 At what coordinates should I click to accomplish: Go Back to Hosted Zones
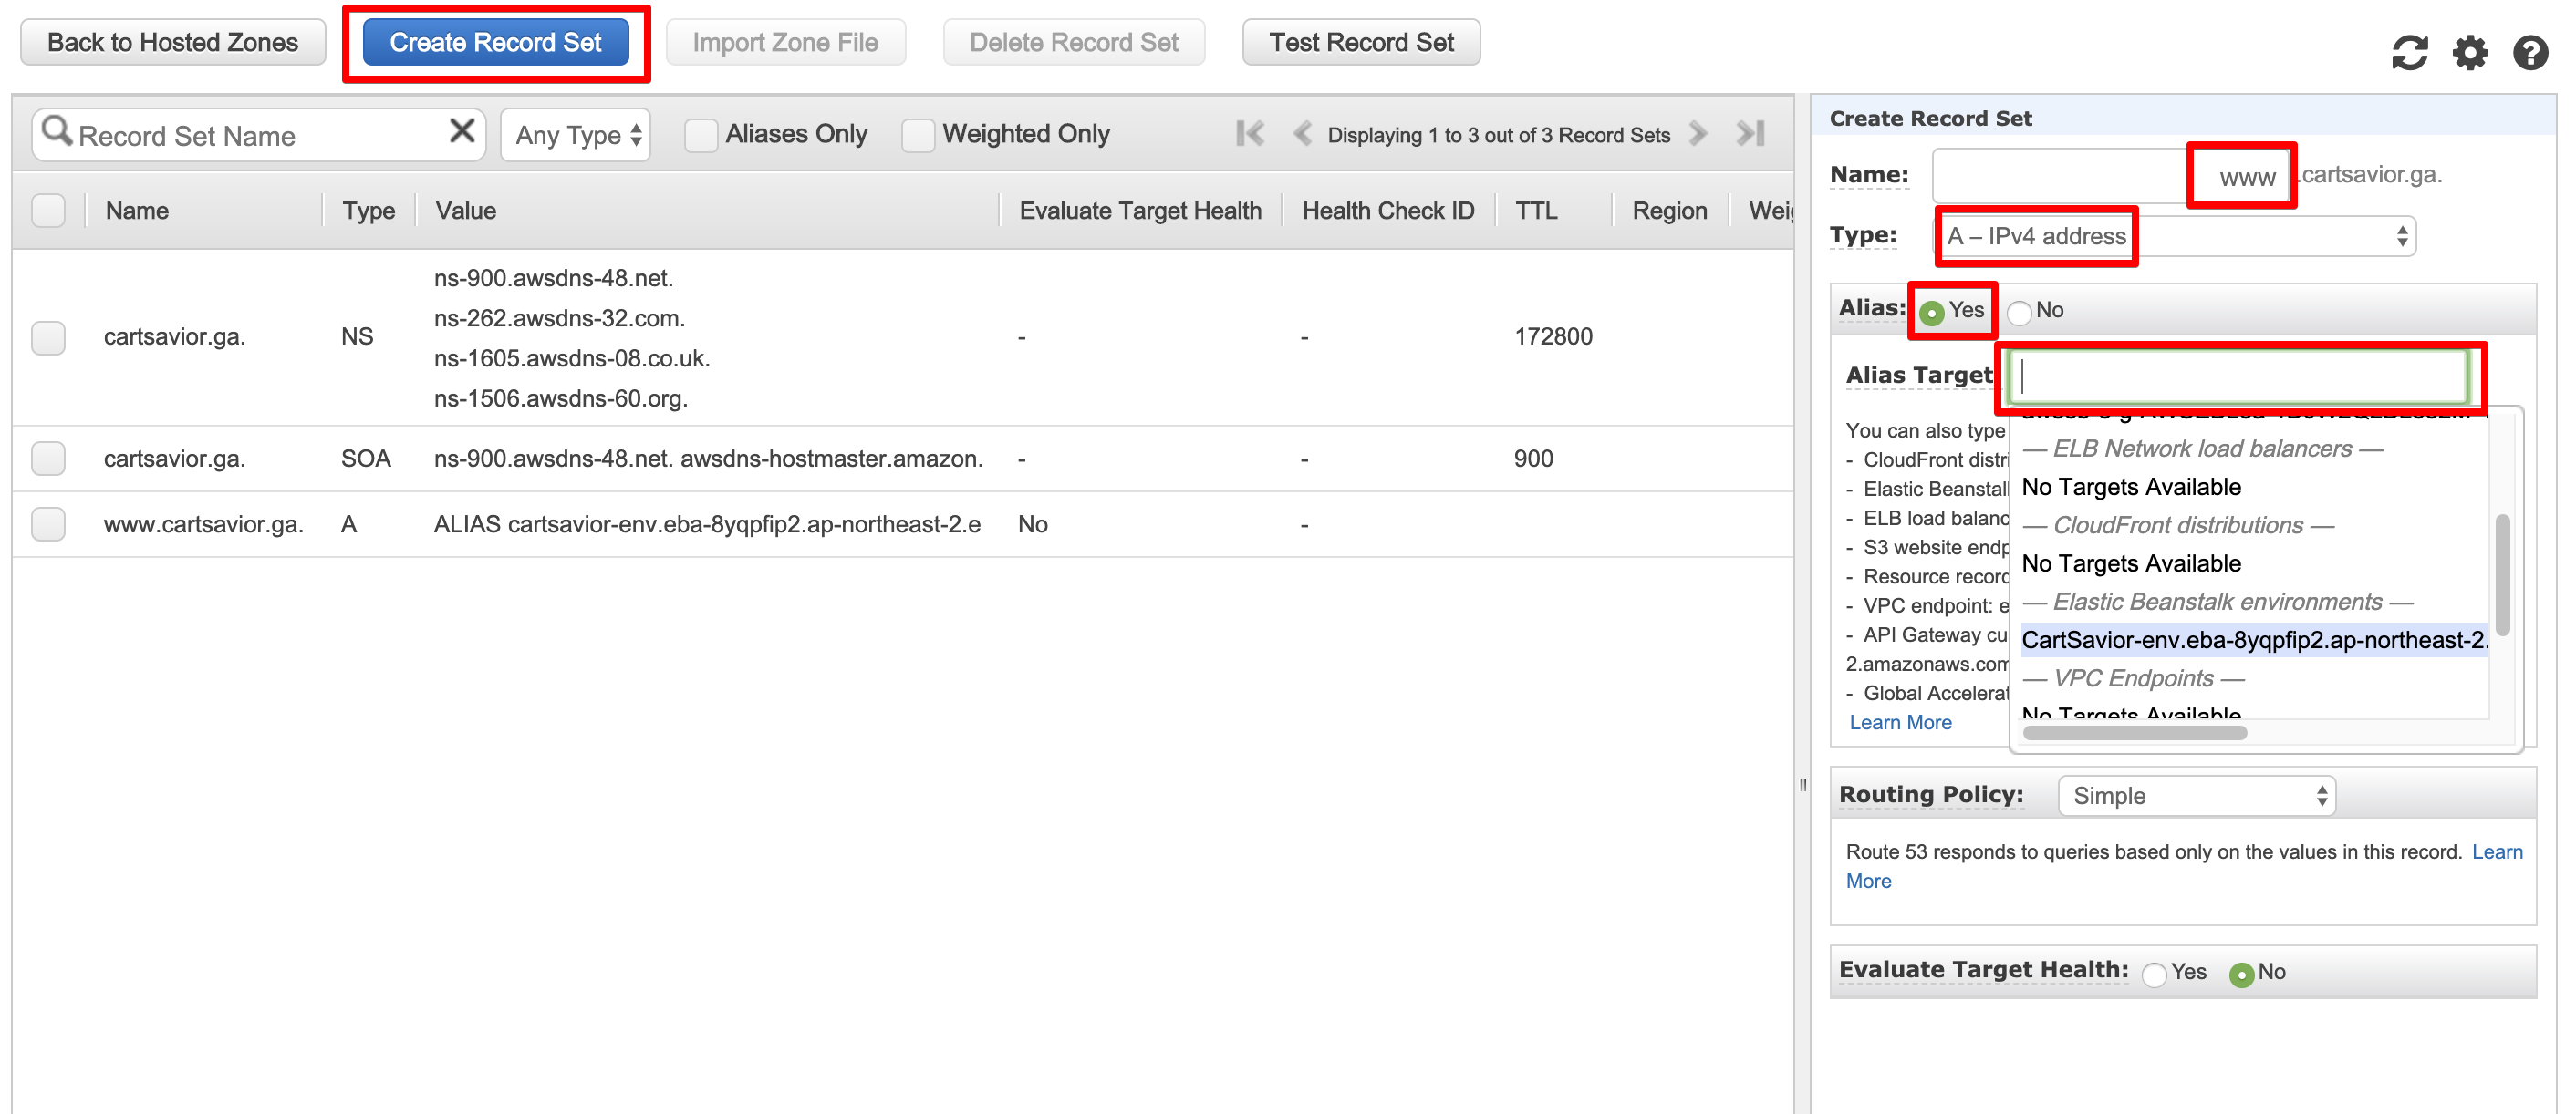[x=173, y=43]
